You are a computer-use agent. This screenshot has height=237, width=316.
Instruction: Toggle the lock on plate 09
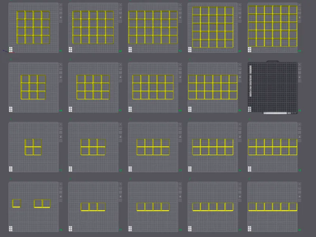click(240, 77)
